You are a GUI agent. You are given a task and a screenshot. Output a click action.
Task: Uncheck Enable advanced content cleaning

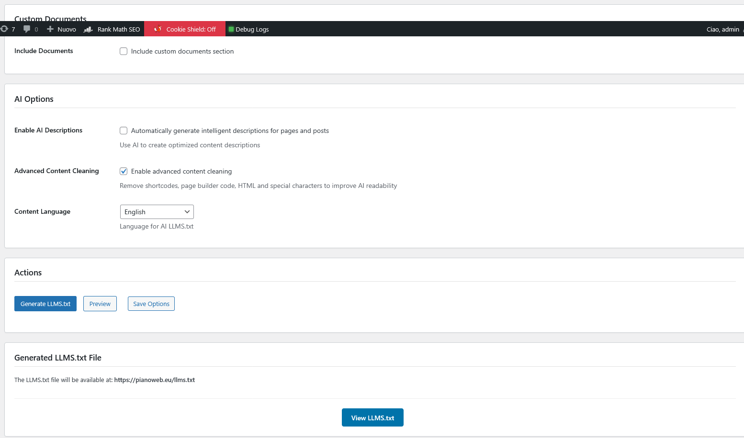(x=124, y=171)
